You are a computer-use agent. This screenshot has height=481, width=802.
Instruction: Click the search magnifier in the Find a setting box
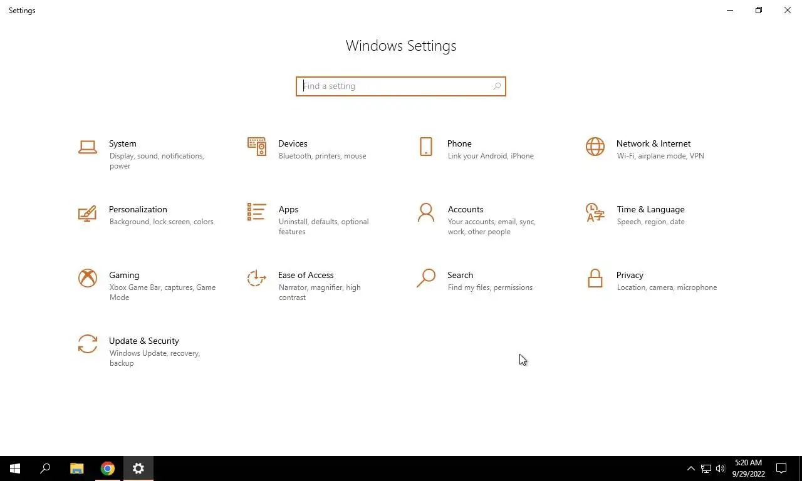coord(497,86)
